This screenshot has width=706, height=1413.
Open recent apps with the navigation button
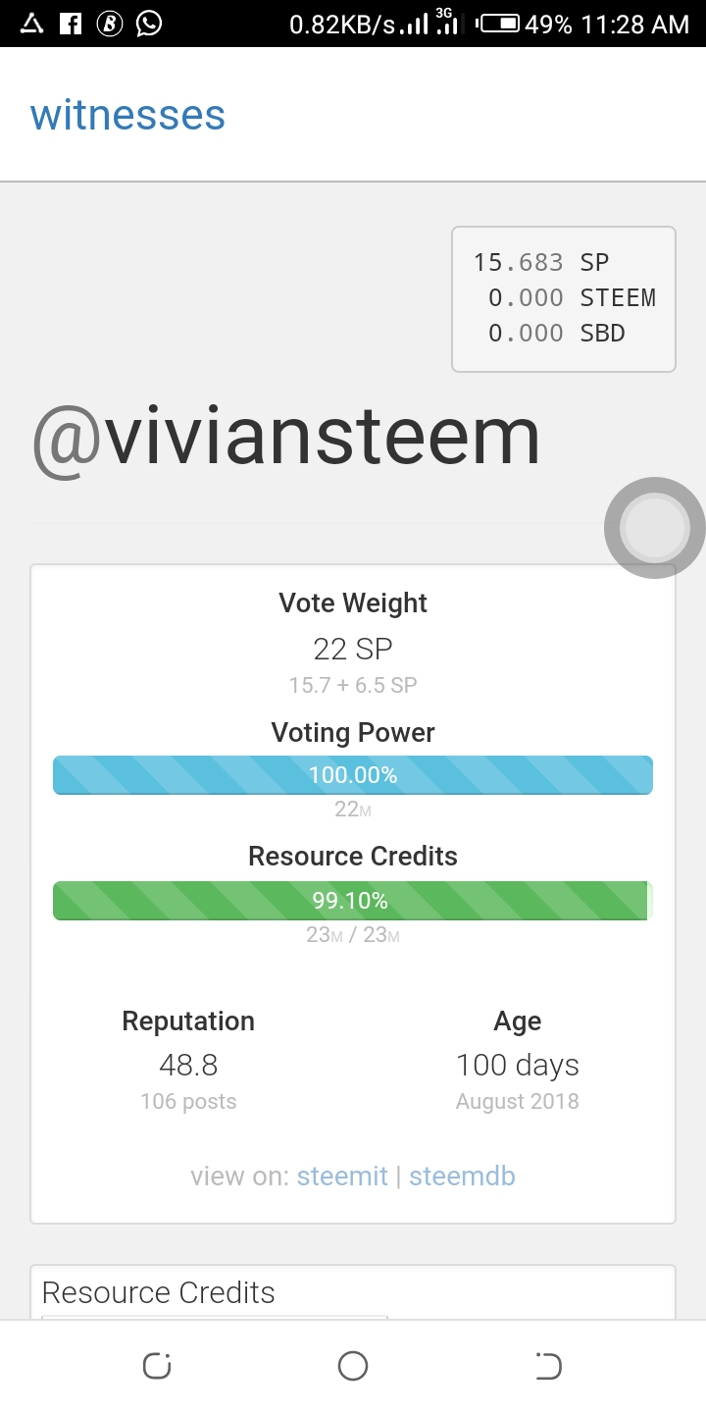[157, 1365]
